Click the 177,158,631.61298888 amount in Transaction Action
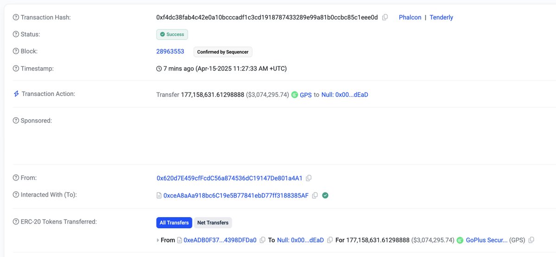This screenshot has width=556, height=257. click(212, 95)
